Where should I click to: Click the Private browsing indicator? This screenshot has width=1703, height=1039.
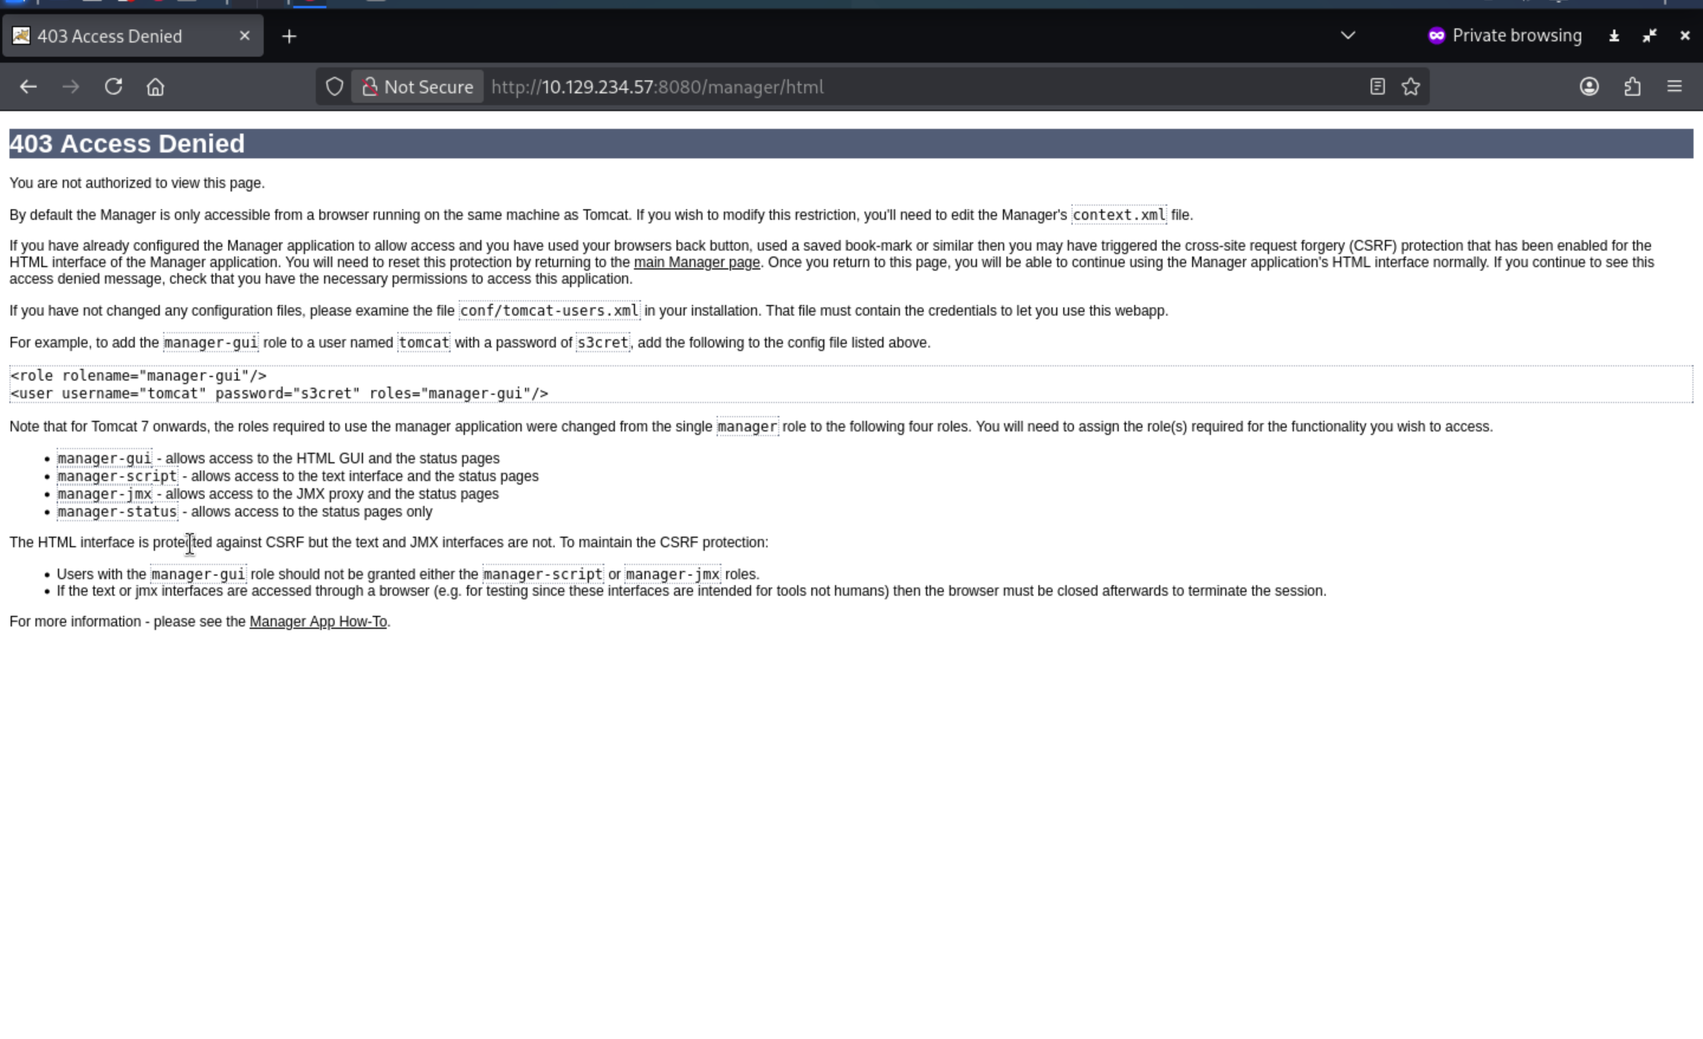pos(1505,36)
